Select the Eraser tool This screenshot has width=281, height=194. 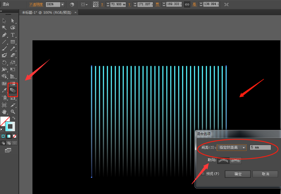tap(13, 55)
